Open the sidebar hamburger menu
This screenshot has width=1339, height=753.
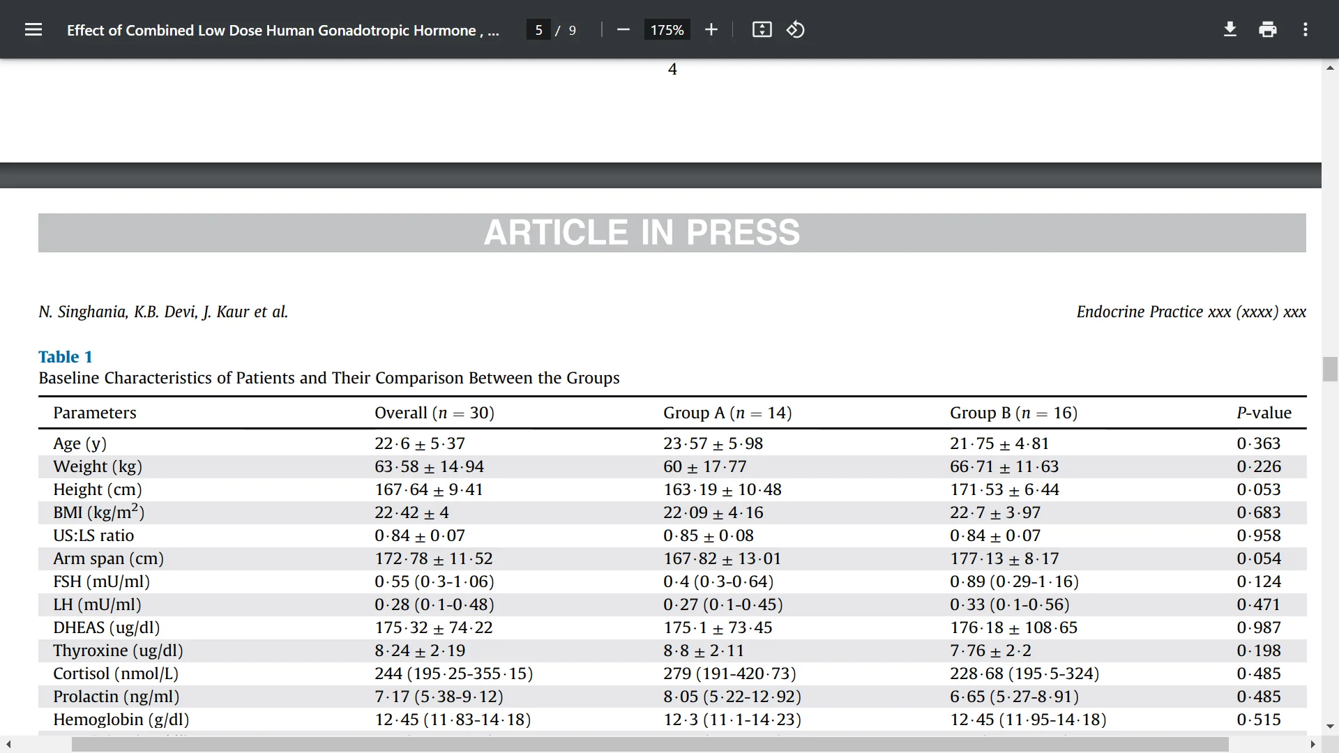(33, 30)
